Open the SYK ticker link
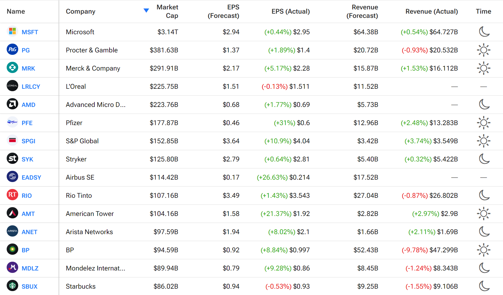Image resolution: width=503 pixels, height=295 pixels. coord(27,159)
